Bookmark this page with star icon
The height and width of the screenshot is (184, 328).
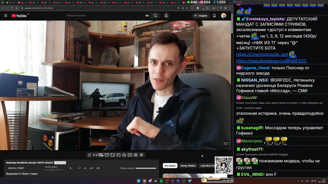coord(187,8)
